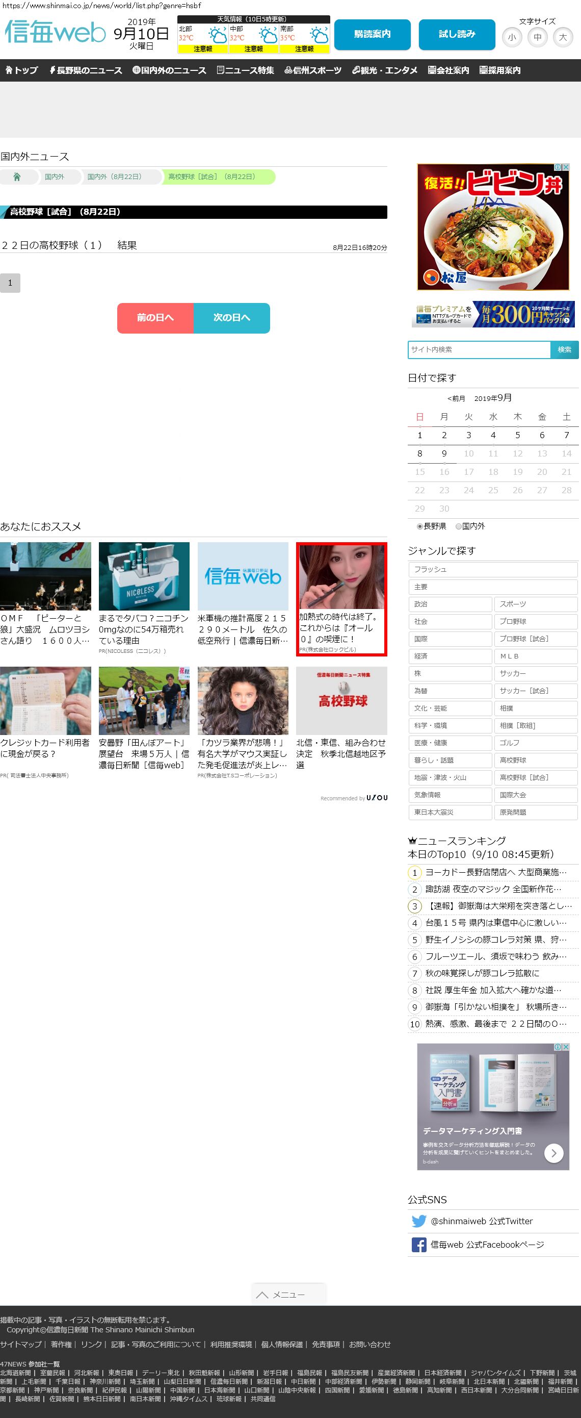Open the 信州スポーツ menu item
Image resolution: width=581 pixels, height=1418 pixels.
pyautogui.click(x=313, y=70)
